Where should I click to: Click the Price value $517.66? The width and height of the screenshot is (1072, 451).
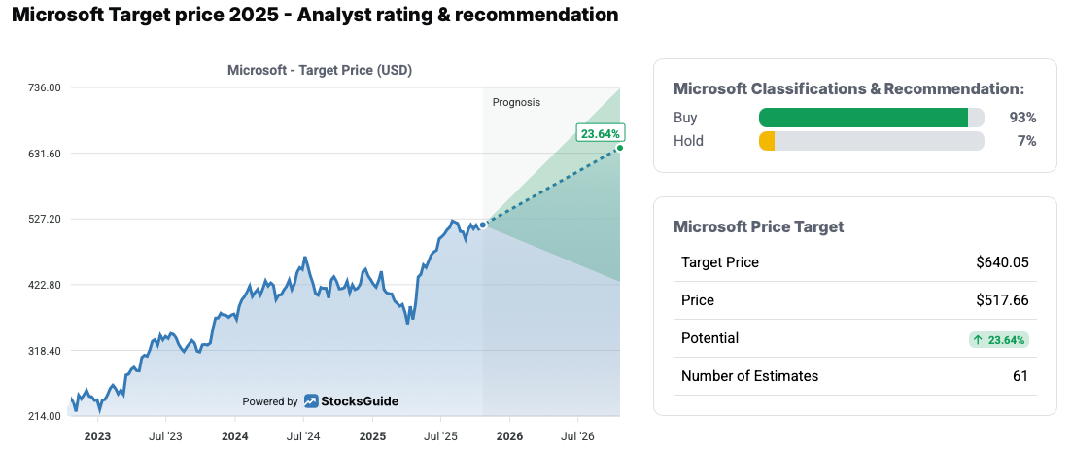(1002, 300)
